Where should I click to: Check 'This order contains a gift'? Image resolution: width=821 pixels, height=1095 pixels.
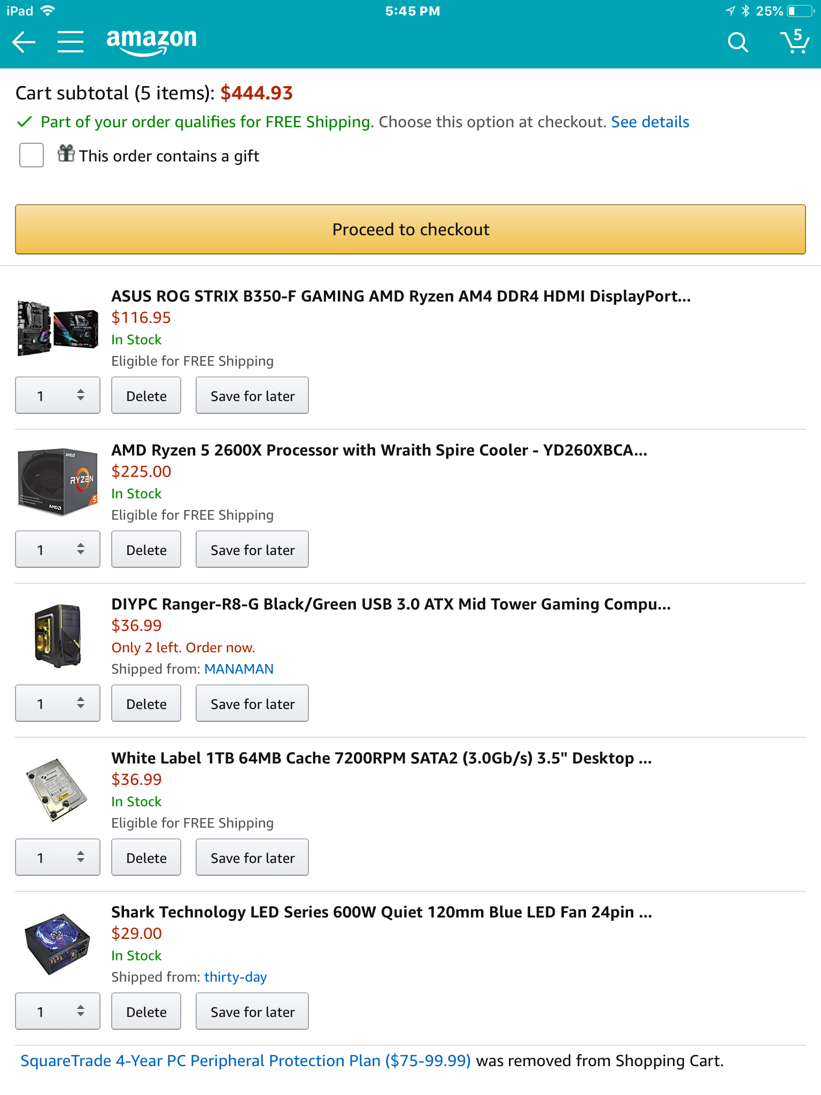click(32, 155)
